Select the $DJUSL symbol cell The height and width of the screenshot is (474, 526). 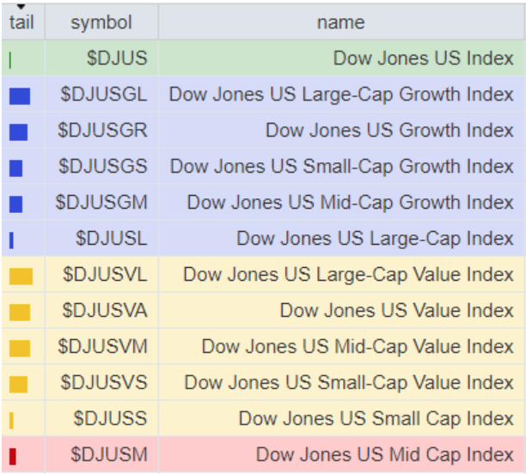tap(112, 239)
